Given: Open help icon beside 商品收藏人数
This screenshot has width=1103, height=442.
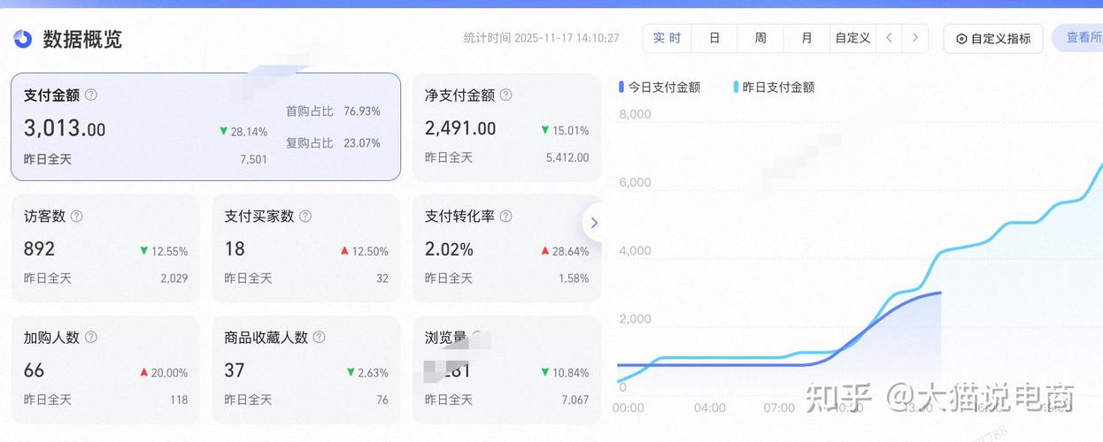Looking at the screenshot, I should point(320,337).
